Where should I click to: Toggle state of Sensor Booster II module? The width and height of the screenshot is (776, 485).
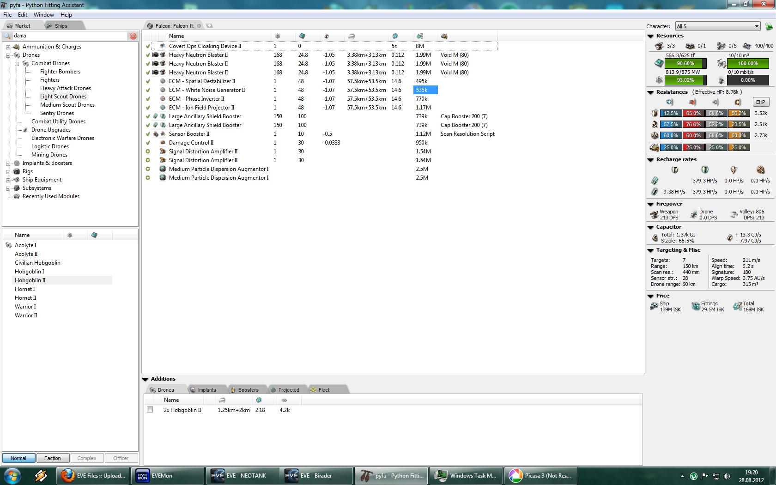point(148,134)
